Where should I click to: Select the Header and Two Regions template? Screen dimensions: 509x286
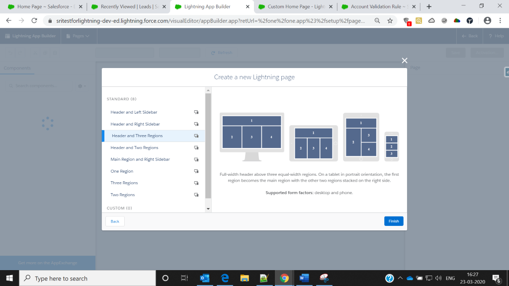click(134, 147)
